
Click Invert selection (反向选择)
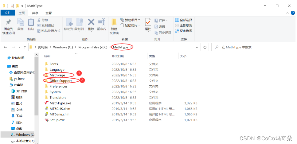pos(184,31)
